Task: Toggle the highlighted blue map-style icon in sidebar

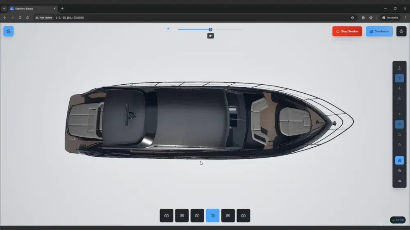Action: [x=399, y=160]
